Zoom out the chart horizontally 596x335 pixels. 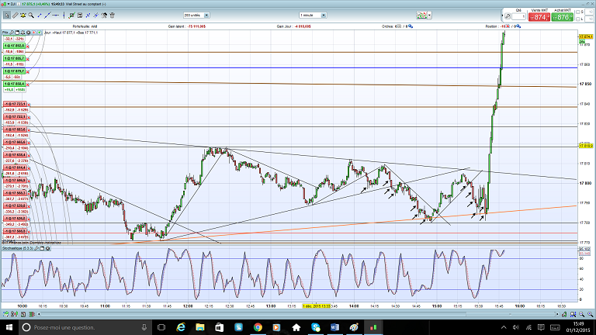click(x=581, y=314)
